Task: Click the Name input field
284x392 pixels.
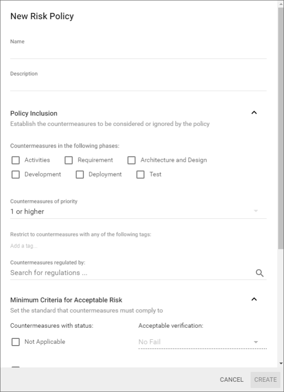Action: tap(138, 53)
